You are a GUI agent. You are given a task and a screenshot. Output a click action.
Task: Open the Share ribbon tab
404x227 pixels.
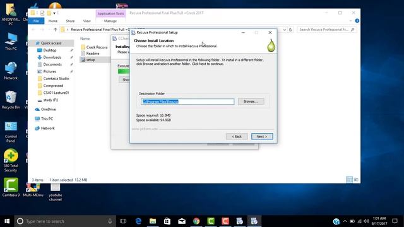pos(70,21)
